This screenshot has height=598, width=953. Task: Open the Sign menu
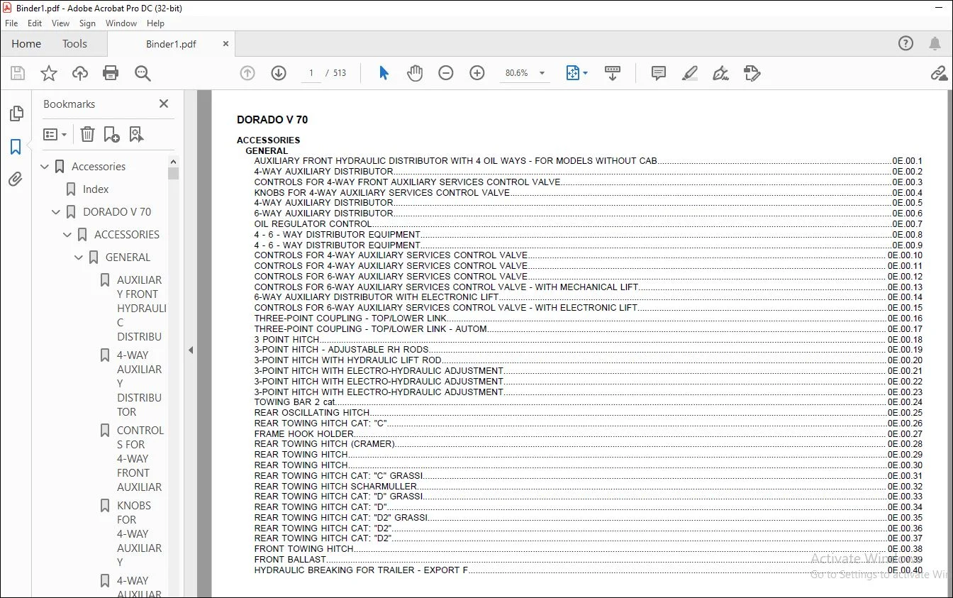87,23
